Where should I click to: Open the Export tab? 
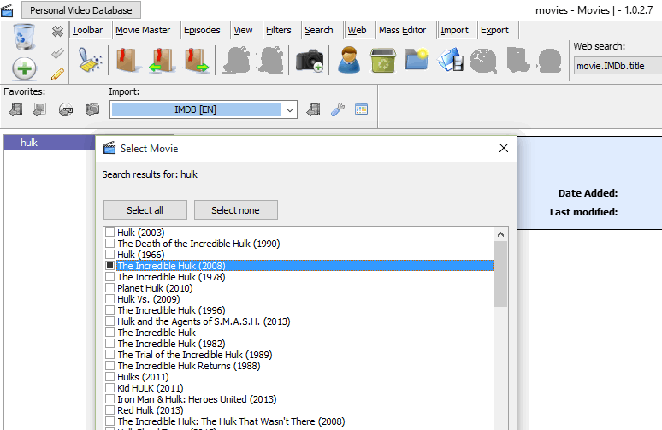click(495, 30)
